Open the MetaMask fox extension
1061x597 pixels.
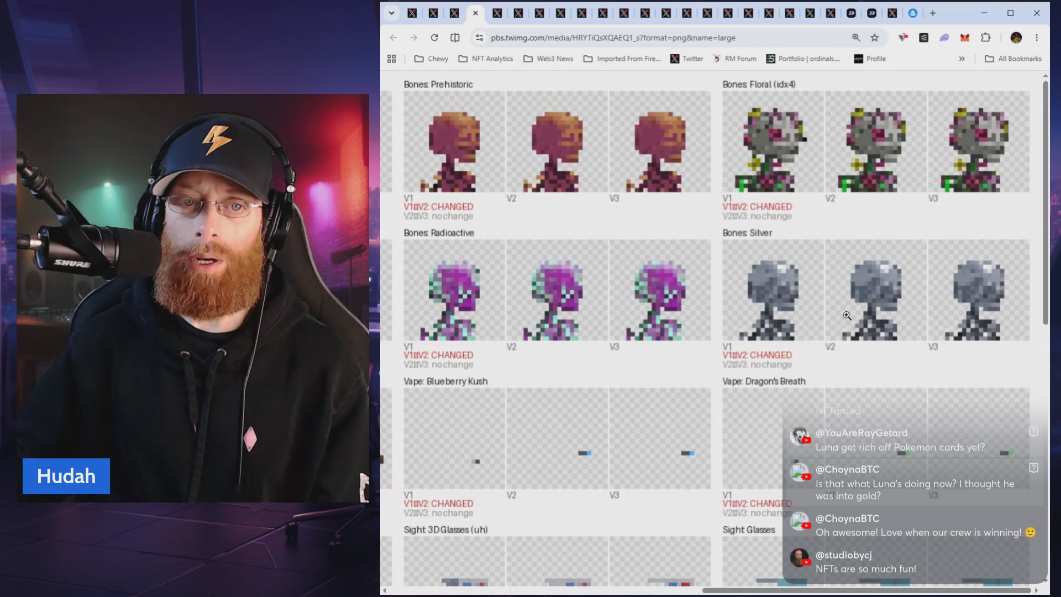(965, 38)
